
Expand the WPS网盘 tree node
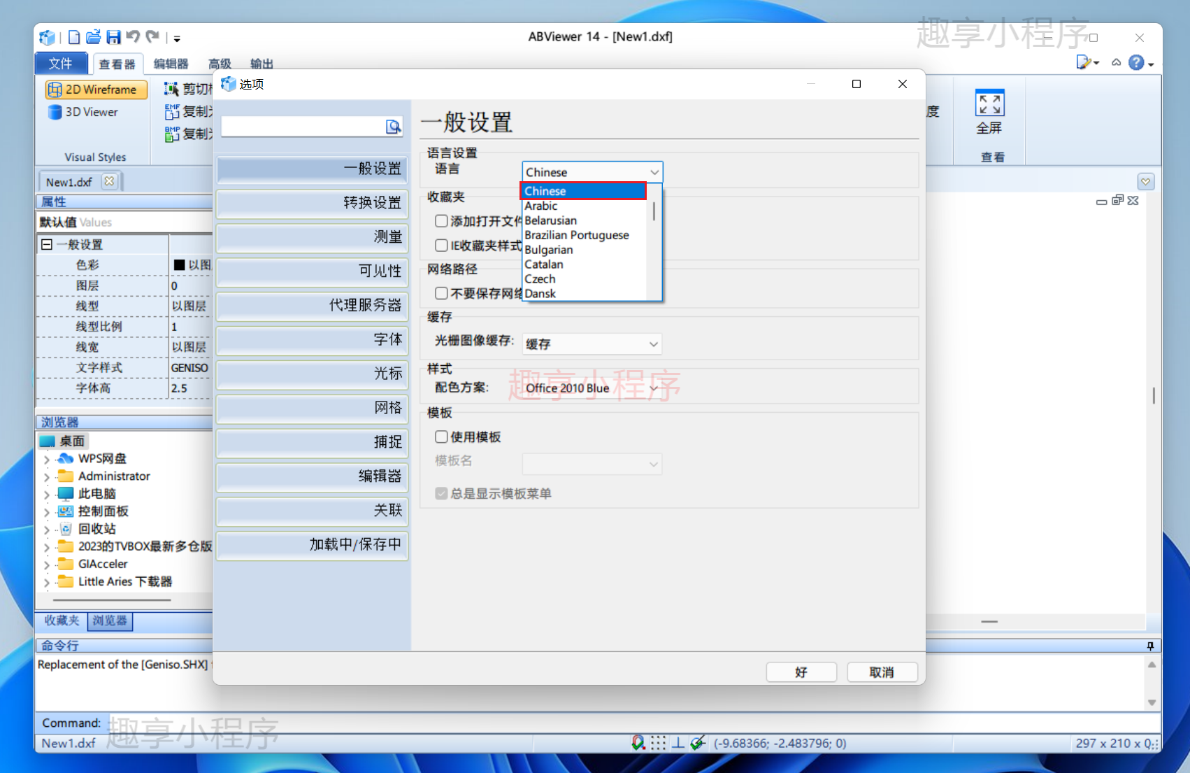[x=47, y=460]
